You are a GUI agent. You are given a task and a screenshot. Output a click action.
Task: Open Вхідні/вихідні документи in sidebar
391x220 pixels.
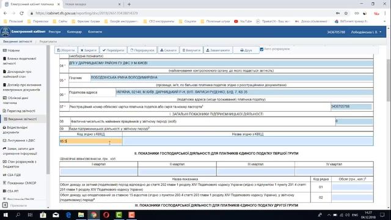(x=15, y=130)
